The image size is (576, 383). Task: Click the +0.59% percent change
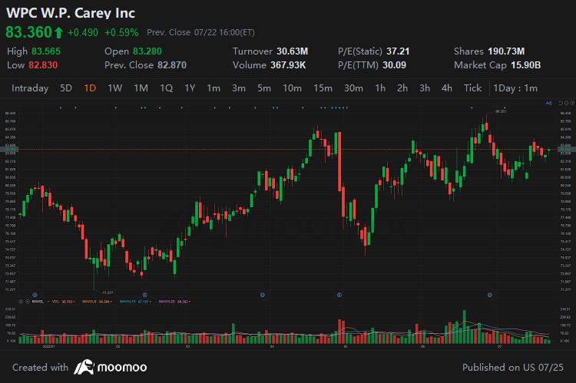121,33
